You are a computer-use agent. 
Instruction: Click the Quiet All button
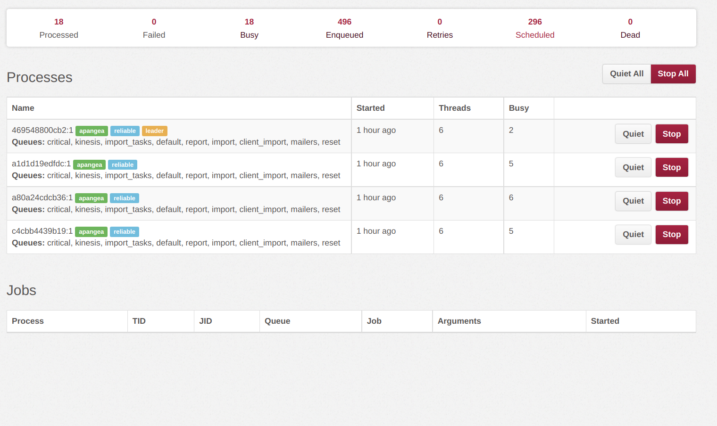(626, 74)
